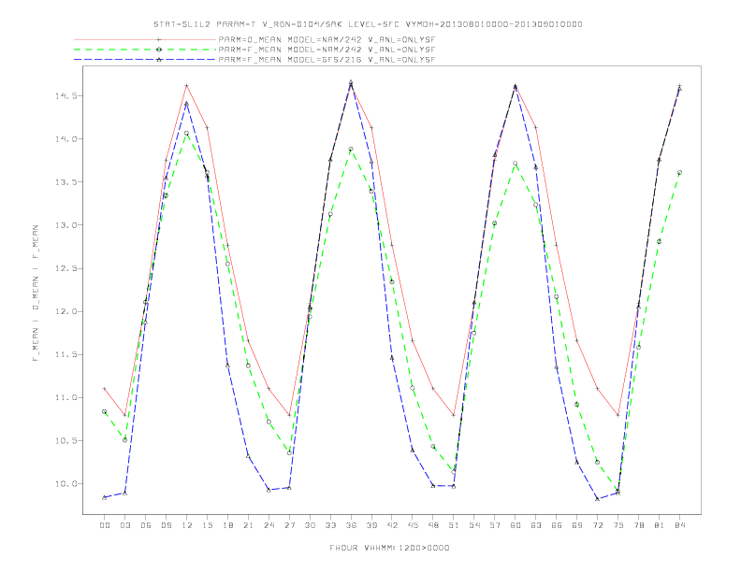
Task: Click the plus marker in the O_MEAN legend line
Action: click(159, 40)
